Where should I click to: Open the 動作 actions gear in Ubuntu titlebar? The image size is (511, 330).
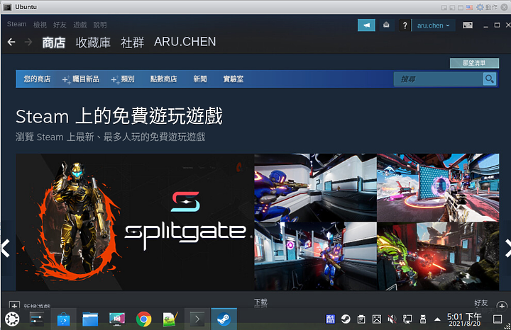[487, 7]
